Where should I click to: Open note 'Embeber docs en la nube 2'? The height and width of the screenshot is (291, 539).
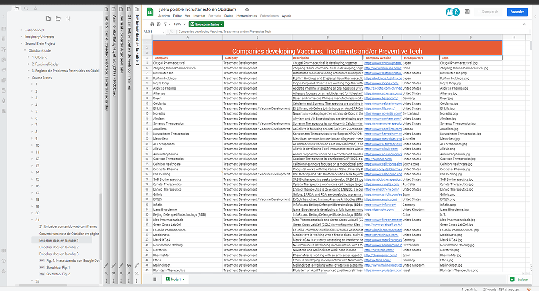pos(58,247)
